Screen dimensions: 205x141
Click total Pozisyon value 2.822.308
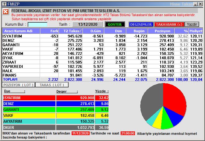[x=165, y=79]
